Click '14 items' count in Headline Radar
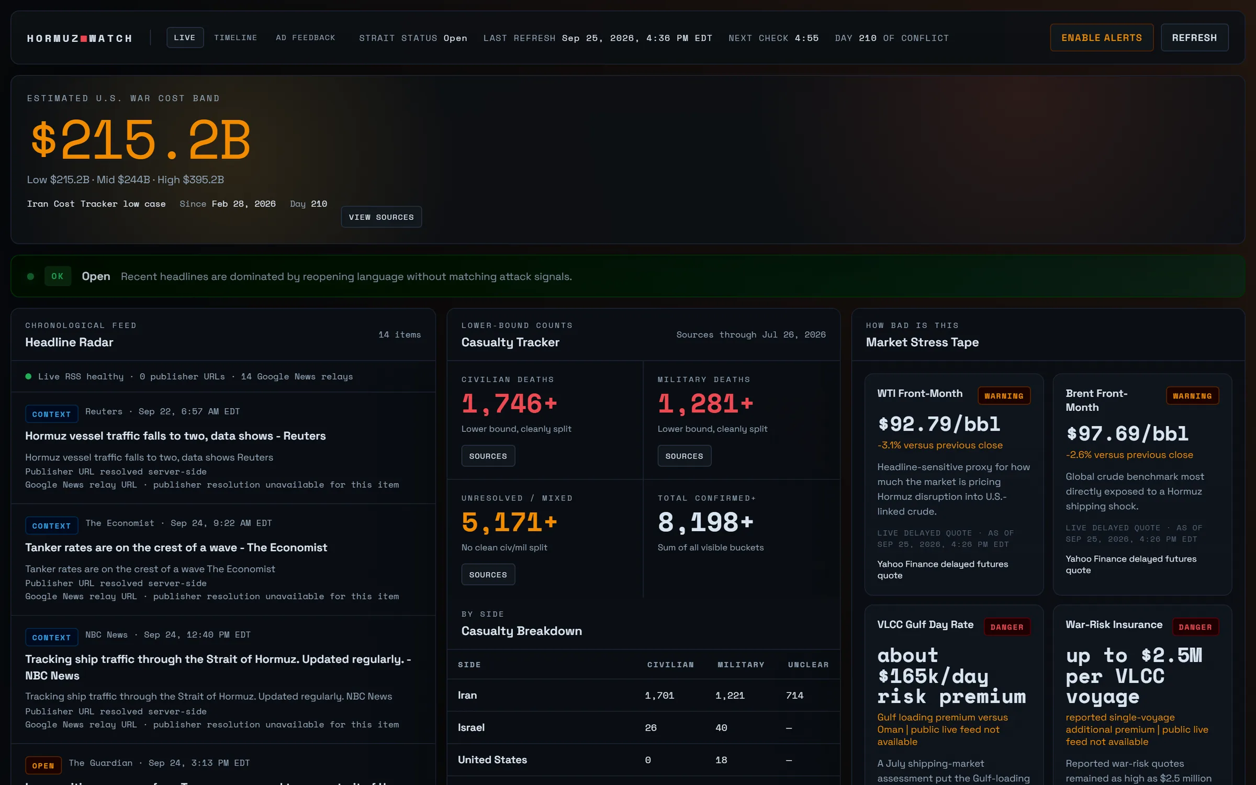Screen dimensions: 1256x785 click(399, 334)
